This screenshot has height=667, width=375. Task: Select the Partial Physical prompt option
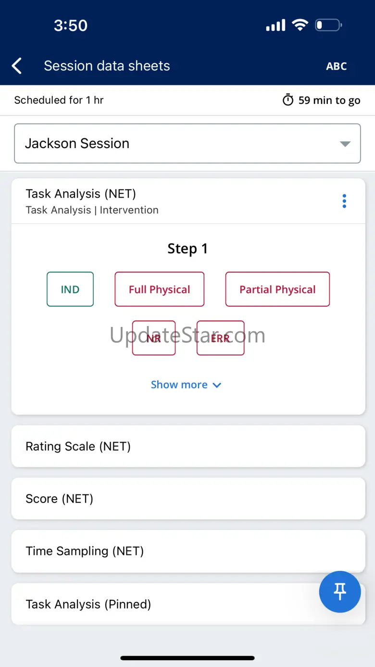pos(277,289)
